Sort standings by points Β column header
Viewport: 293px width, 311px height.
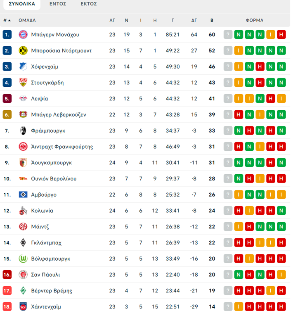(x=212, y=20)
